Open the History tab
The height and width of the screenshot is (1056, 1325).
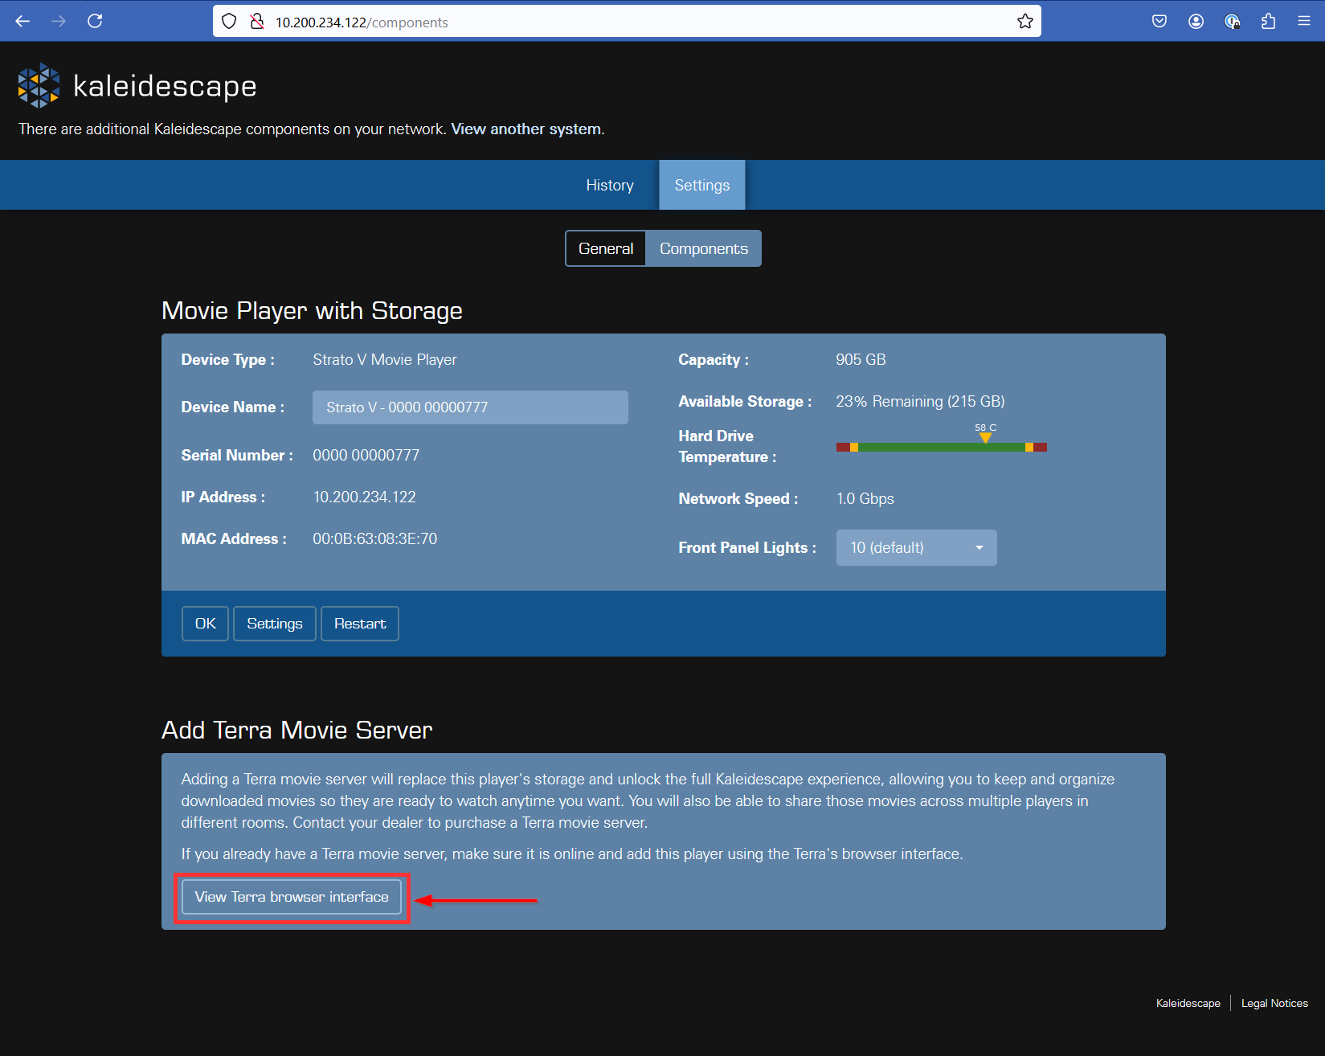(x=609, y=185)
